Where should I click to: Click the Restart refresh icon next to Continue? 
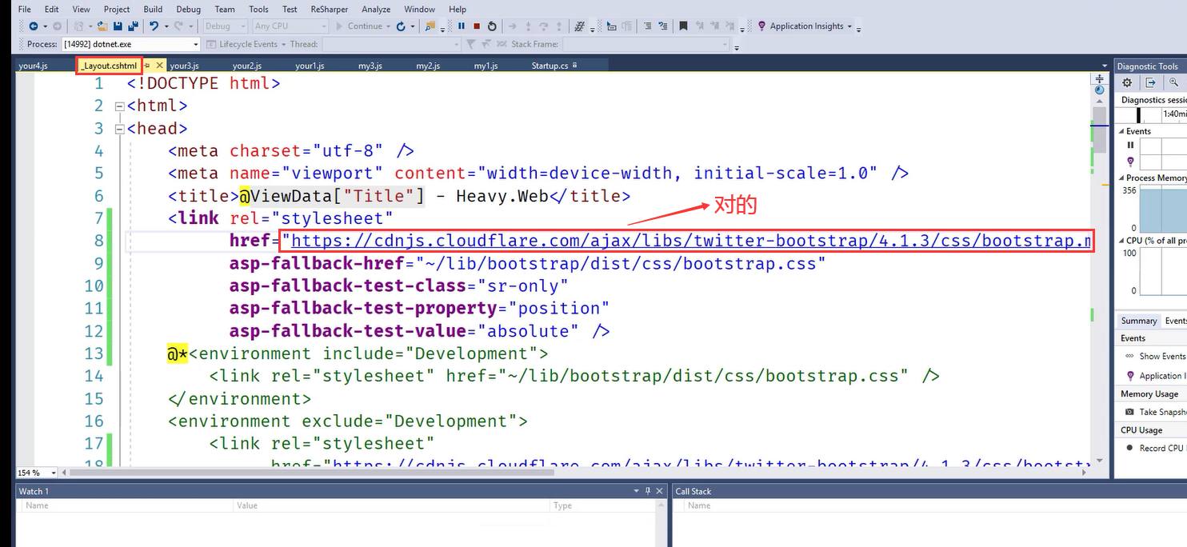click(401, 26)
